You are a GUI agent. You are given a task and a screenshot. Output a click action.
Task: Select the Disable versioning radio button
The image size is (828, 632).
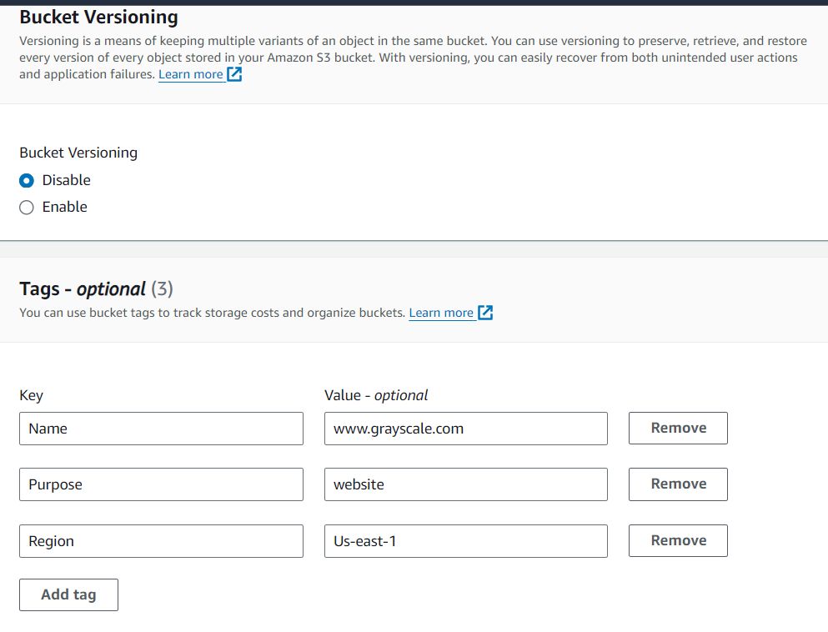(27, 181)
